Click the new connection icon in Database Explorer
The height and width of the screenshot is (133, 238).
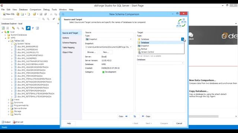coord(13,28)
